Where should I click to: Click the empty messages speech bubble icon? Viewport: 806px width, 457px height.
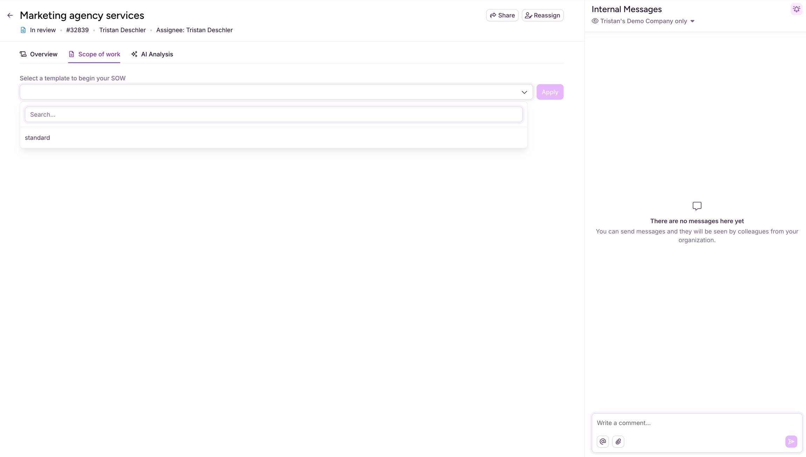point(697,206)
